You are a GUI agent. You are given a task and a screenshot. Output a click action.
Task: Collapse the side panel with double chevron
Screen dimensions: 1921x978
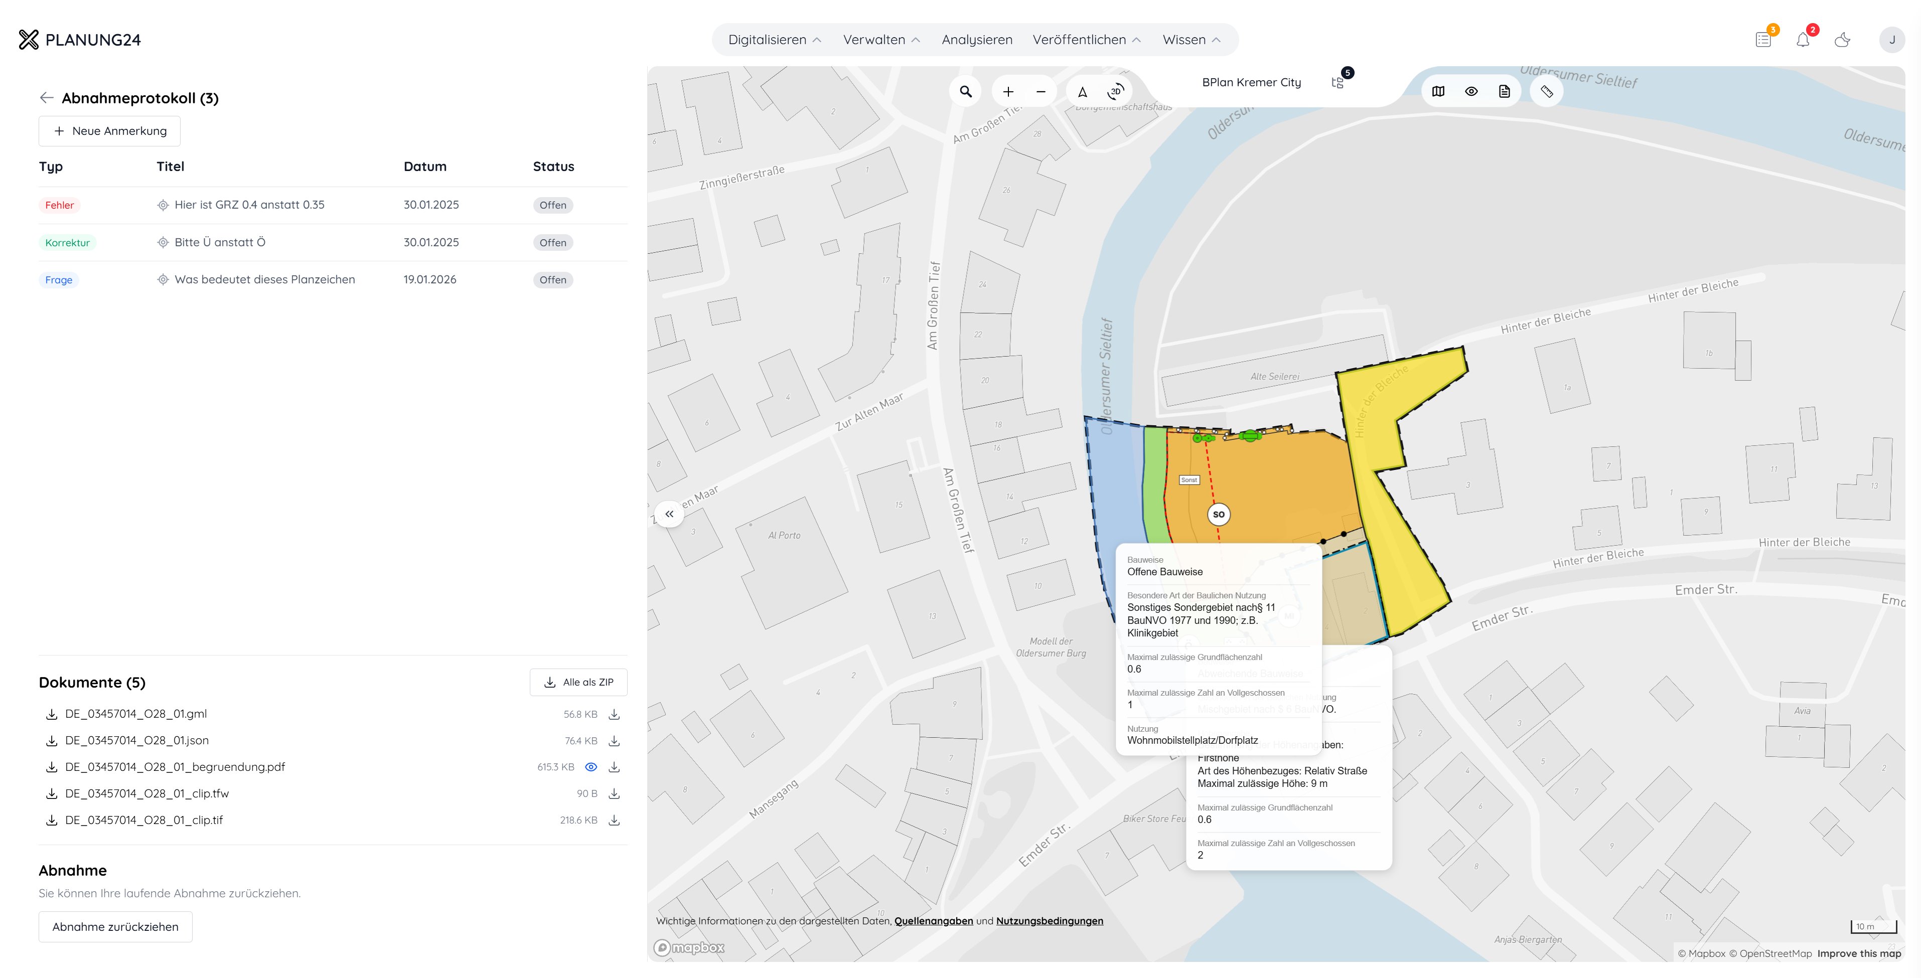pyautogui.click(x=670, y=514)
